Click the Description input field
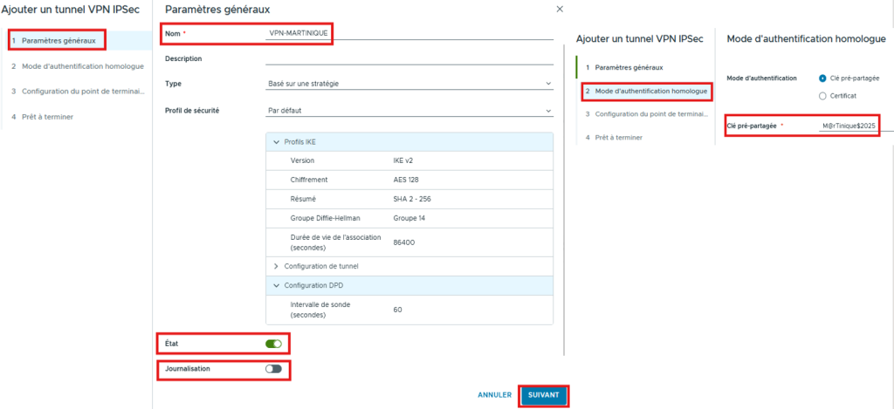 409,58
